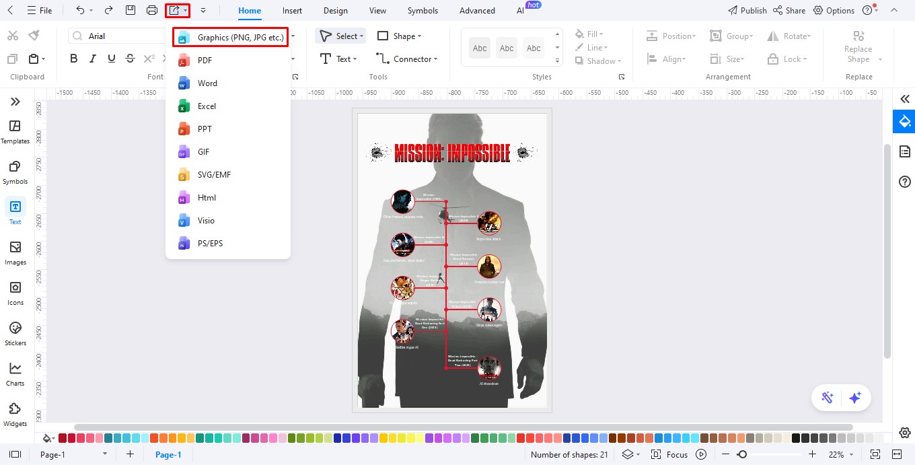Click the floating AI magic wand button
Image resolution: width=915 pixels, height=465 pixels.
tap(828, 398)
